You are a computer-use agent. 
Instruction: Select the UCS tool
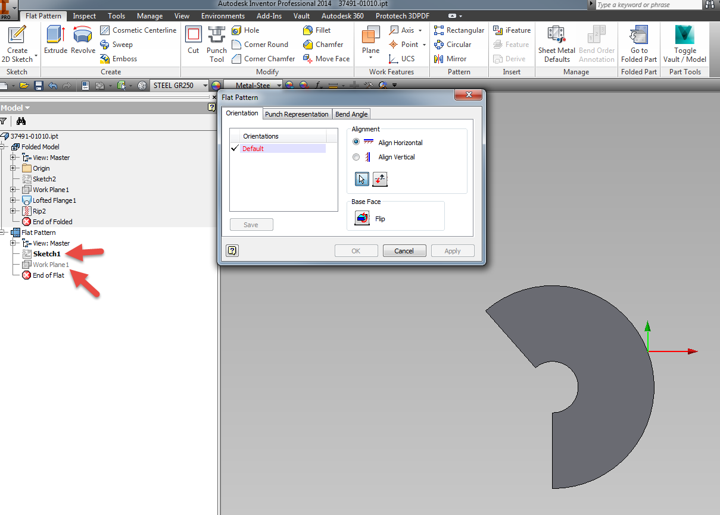click(x=402, y=58)
